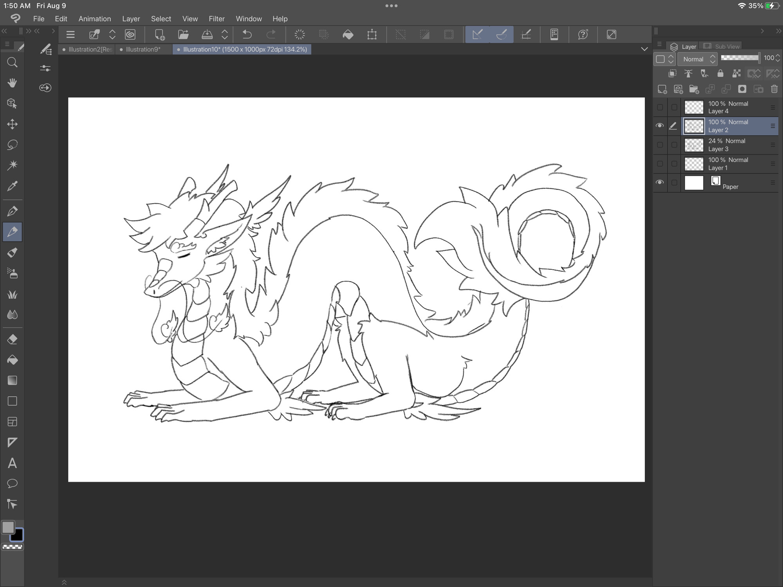Select the Correct line tool
Screen dimensions: 783x587
click(x=12, y=504)
